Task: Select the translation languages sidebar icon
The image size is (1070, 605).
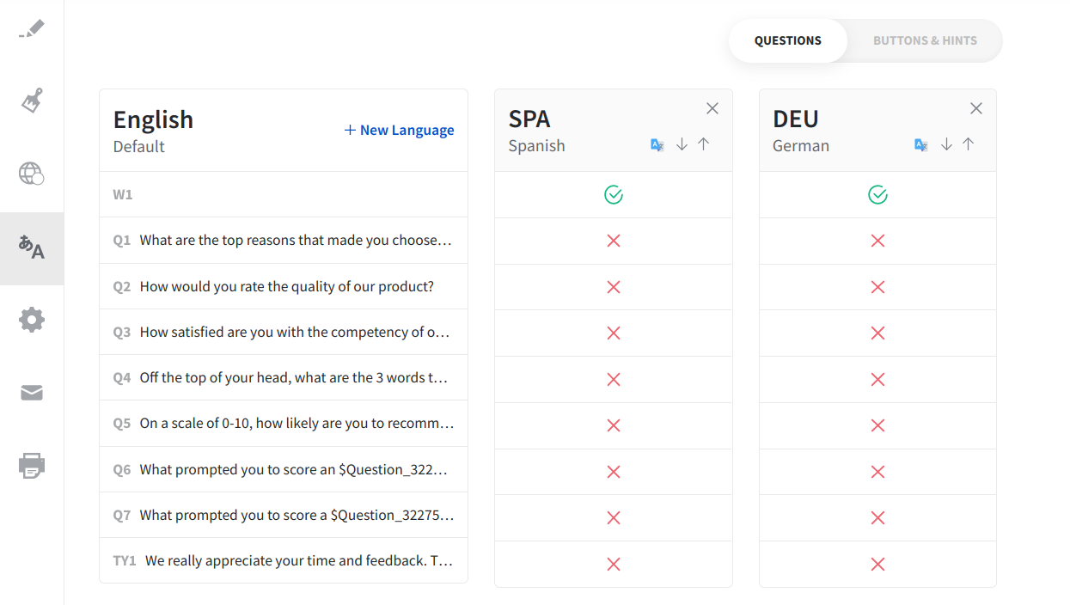Action: pos(32,247)
